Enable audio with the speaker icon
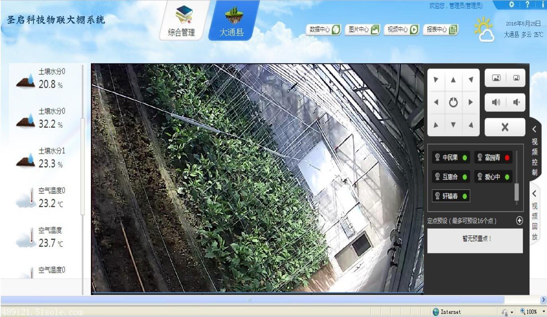Viewport: 547px width, 317px height. (496, 102)
